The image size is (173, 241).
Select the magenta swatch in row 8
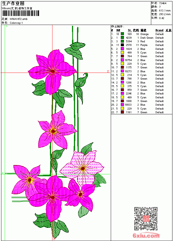(x=122, y=60)
